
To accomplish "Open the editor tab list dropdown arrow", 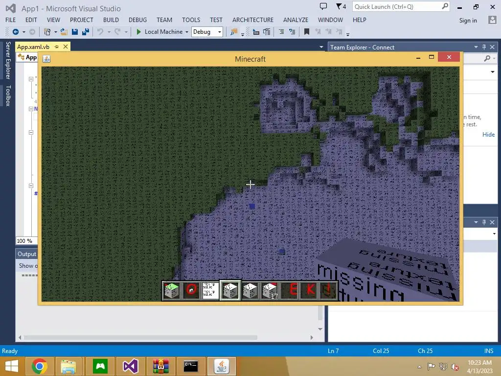I will pyautogui.click(x=321, y=47).
